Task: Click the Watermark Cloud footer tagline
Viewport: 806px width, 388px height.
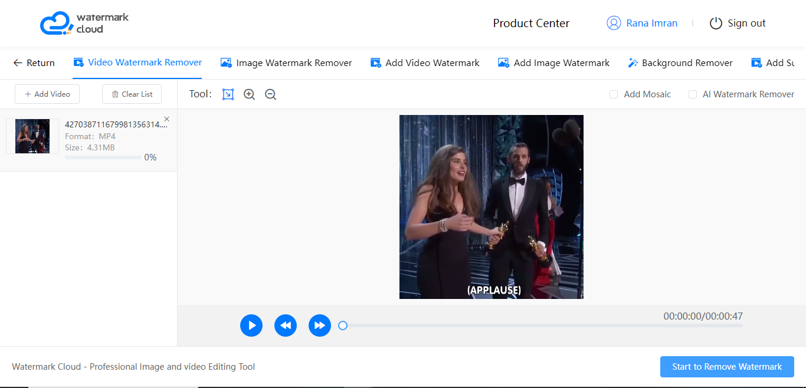Action: 133,367
